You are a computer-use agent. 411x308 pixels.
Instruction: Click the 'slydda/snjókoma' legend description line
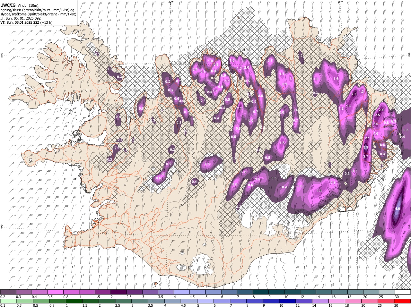38,14
